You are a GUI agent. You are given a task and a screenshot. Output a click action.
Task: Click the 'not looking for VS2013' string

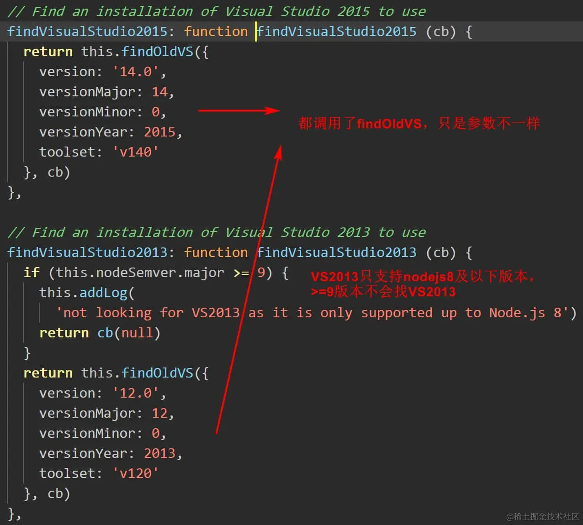click(x=312, y=313)
